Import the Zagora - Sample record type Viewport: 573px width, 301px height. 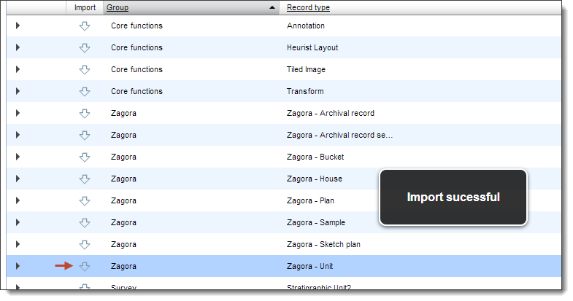click(x=85, y=223)
